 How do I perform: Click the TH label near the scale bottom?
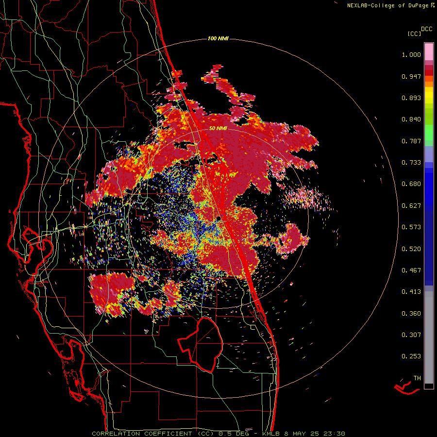[417, 378]
